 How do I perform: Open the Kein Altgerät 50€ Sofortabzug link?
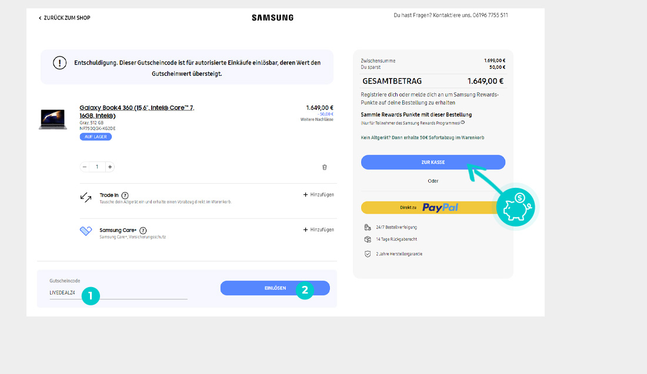coord(422,137)
